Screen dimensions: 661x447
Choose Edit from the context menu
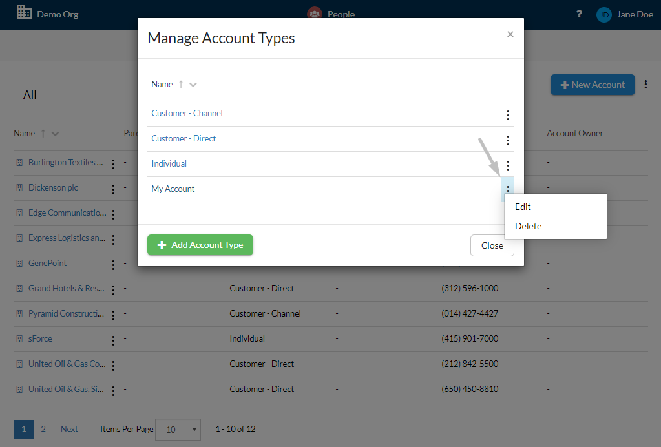[523, 207]
